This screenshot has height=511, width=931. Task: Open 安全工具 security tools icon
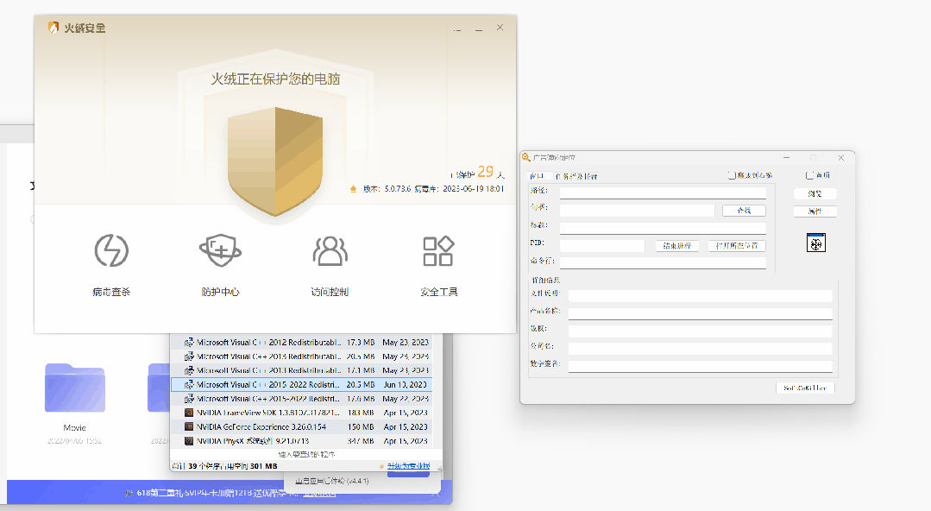[439, 250]
